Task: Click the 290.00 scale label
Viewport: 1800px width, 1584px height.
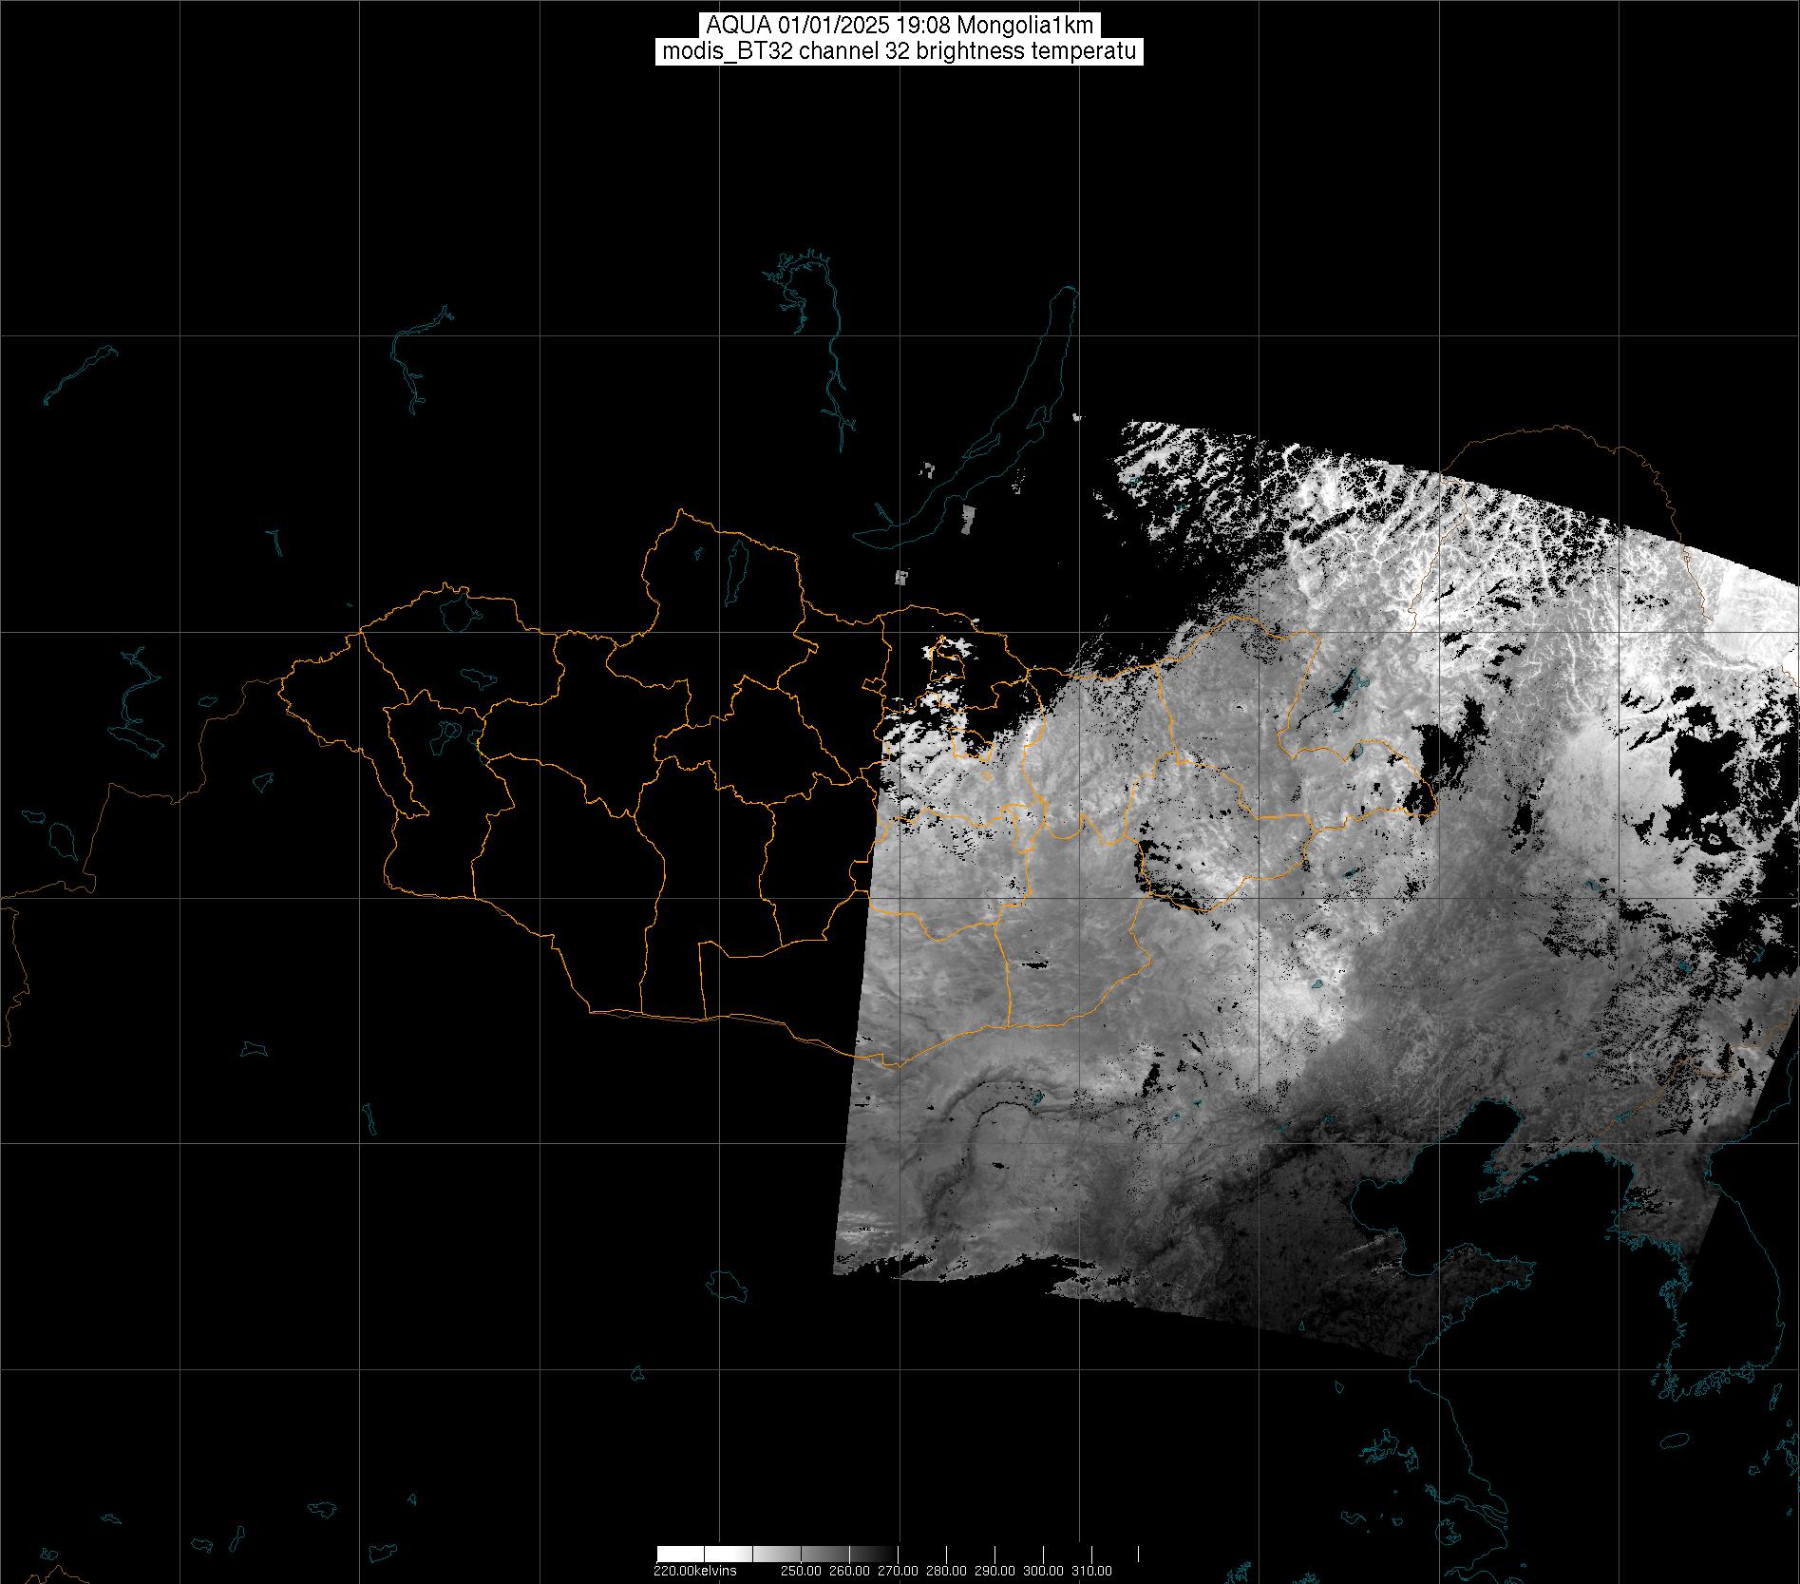Action: 995,1571
